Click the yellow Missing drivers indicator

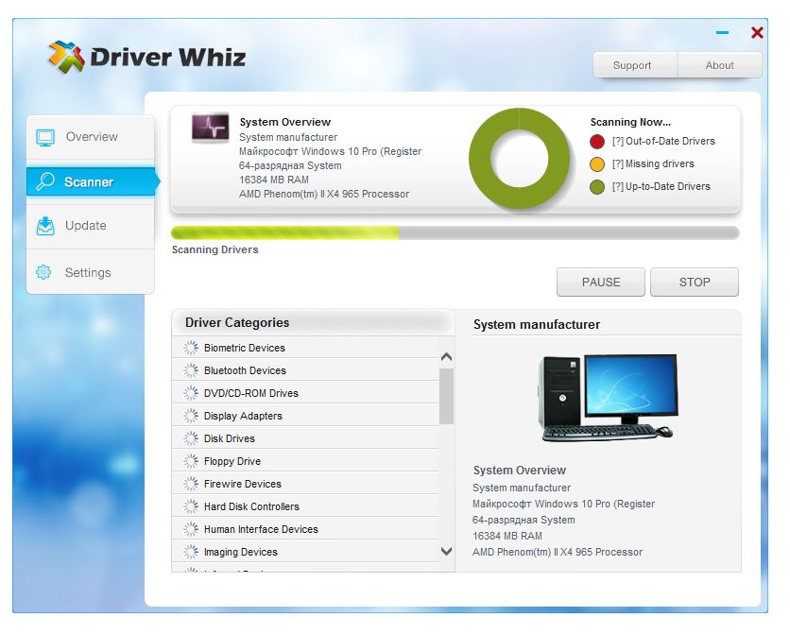(594, 163)
